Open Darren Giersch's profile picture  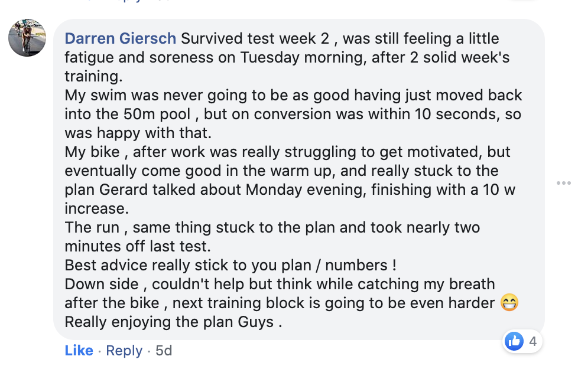(27, 38)
